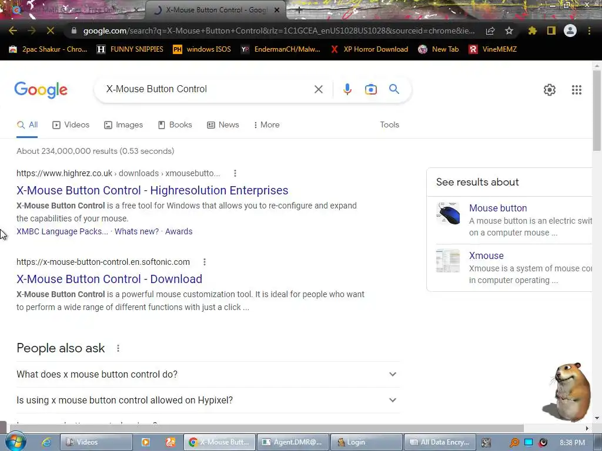
Task: Stop loading the page with the X icon
Action: click(51, 31)
